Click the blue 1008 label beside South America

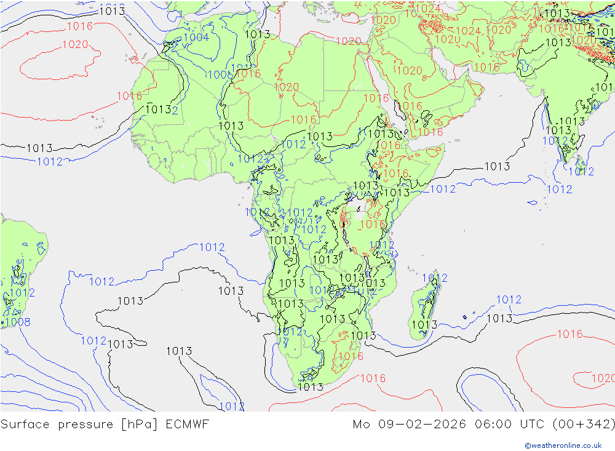(18, 322)
